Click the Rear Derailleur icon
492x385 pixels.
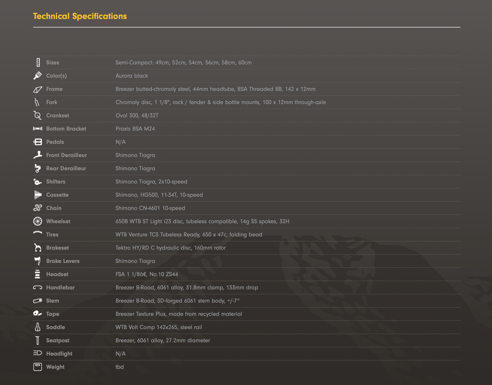point(37,168)
